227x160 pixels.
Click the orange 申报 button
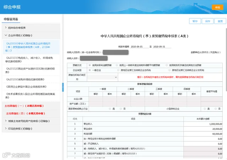pyautogui.click(x=217, y=7)
